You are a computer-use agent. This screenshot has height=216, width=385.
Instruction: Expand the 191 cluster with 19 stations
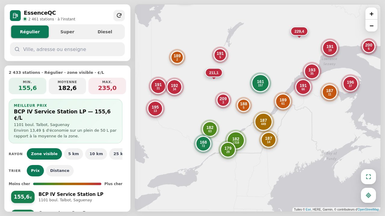[330, 48]
